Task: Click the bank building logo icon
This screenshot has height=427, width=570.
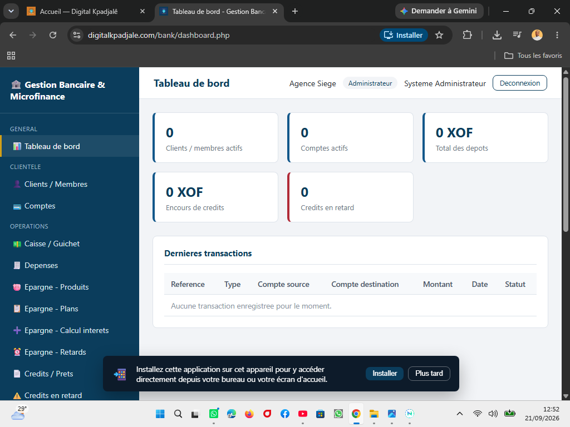Action: coord(16,85)
